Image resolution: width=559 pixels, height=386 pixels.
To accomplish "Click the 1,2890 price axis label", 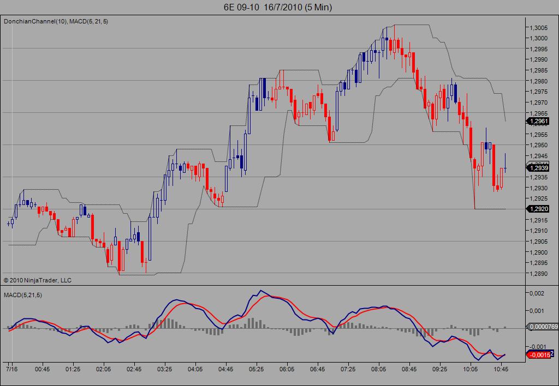I will [x=538, y=274].
